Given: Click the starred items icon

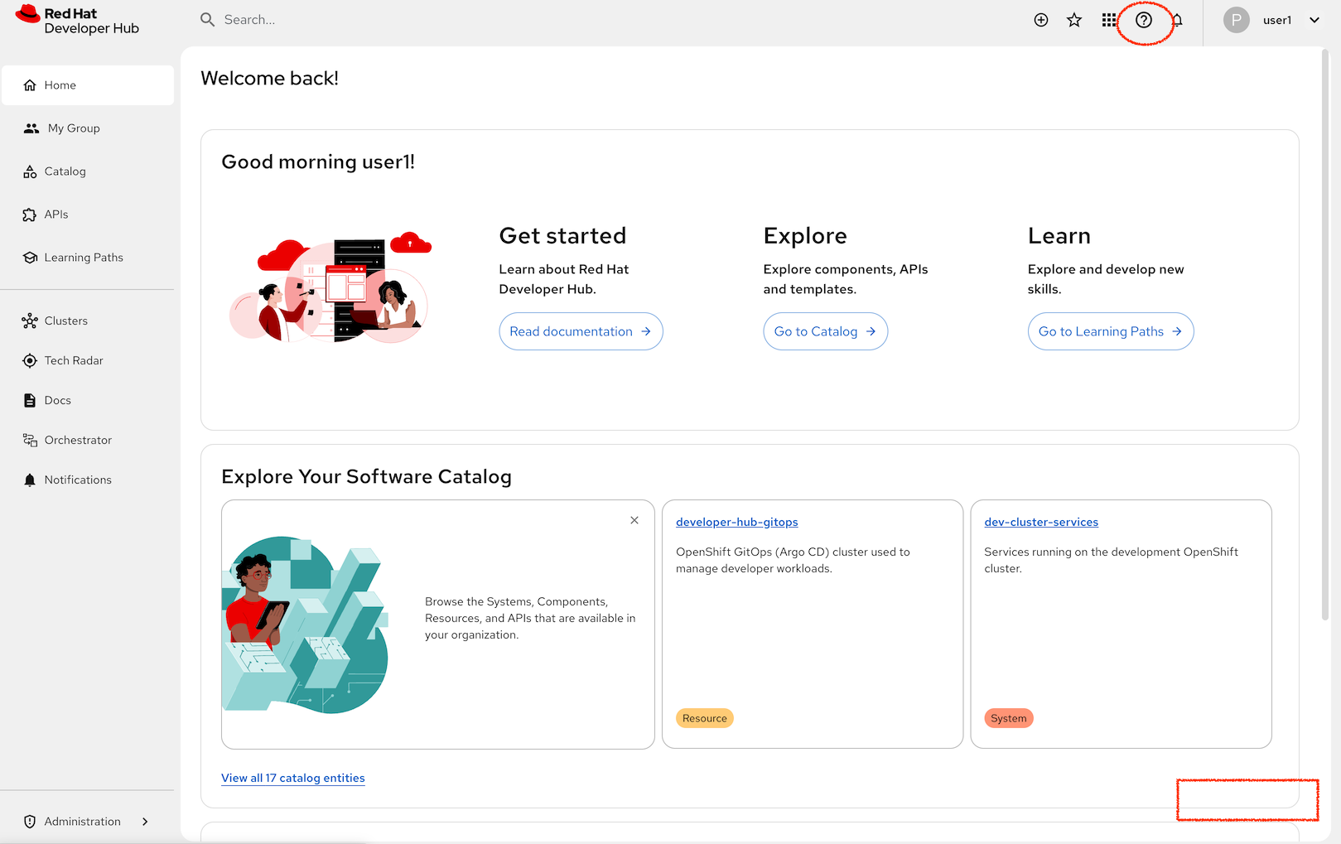Looking at the screenshot, I should pyautogui.click(x=1074, y=21).
